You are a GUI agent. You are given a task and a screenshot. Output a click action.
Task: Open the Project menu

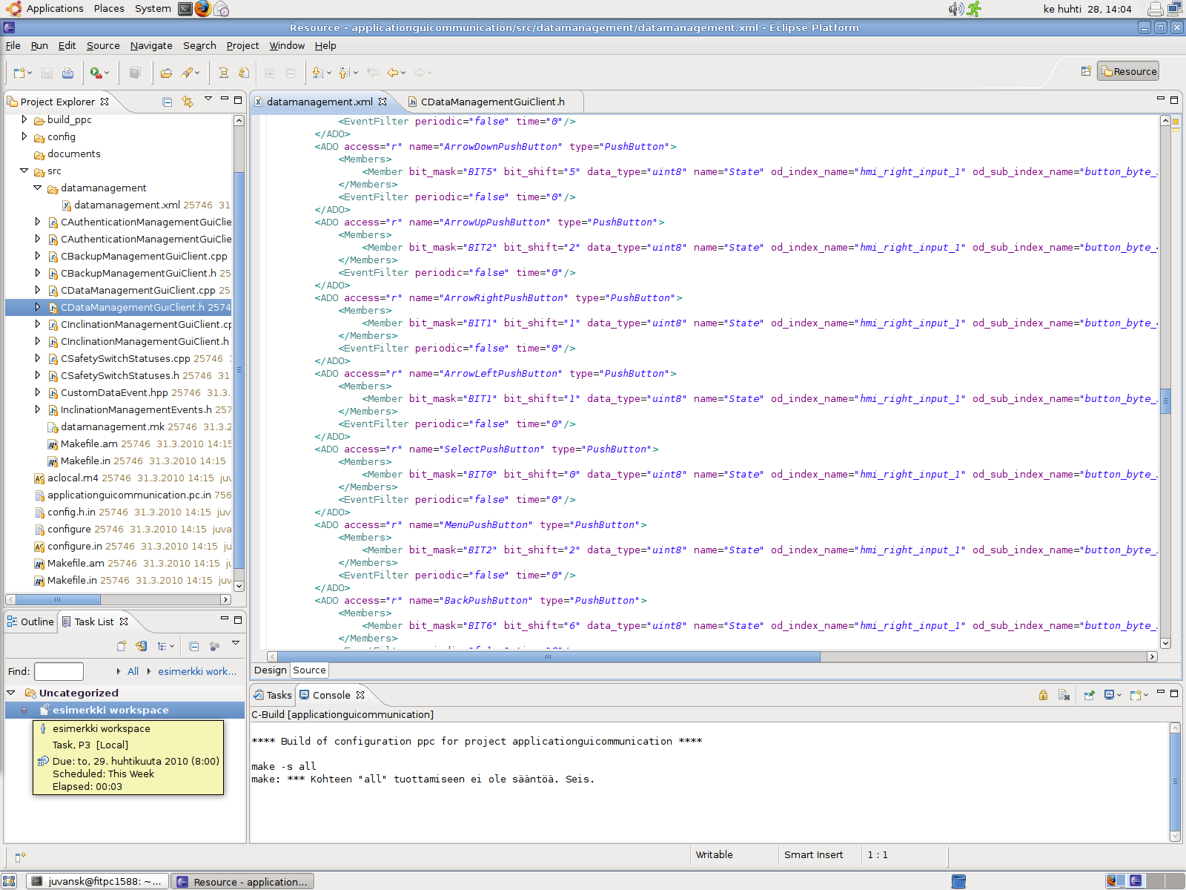click(x=242, y=45)
